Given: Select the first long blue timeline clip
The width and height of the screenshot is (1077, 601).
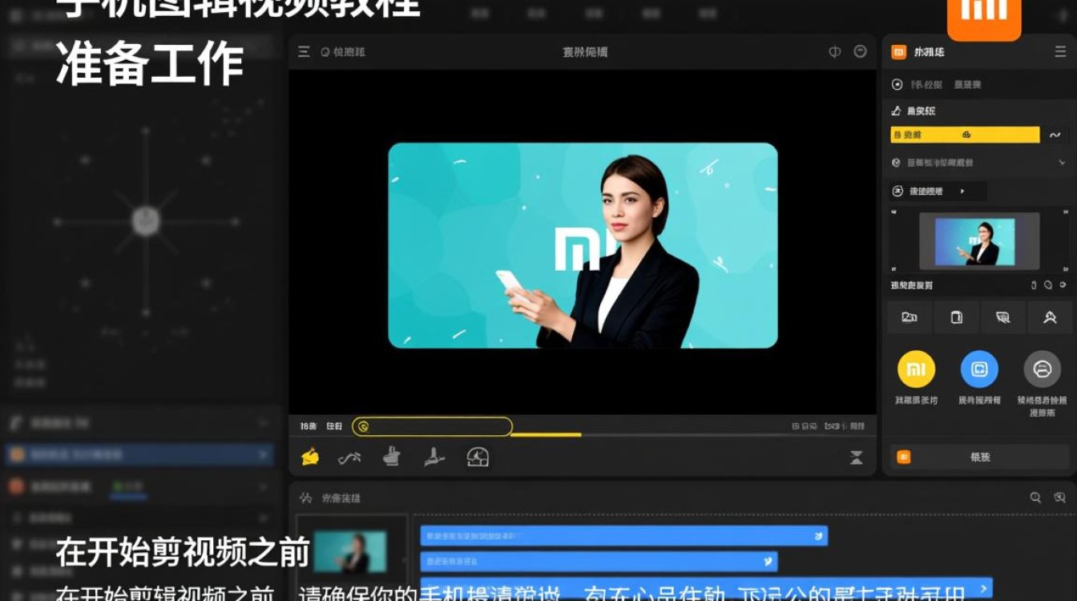Looking at the screenshot, I should (624, 536).
